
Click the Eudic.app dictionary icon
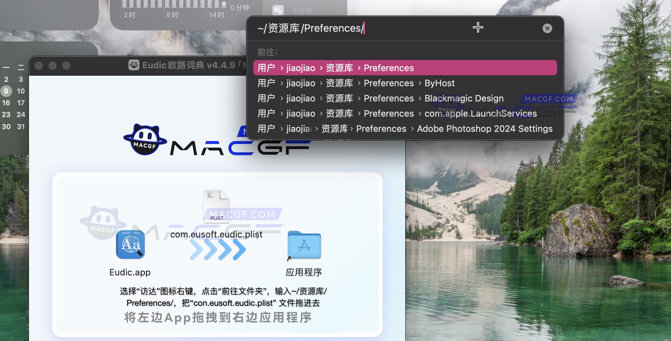(130, 245)
